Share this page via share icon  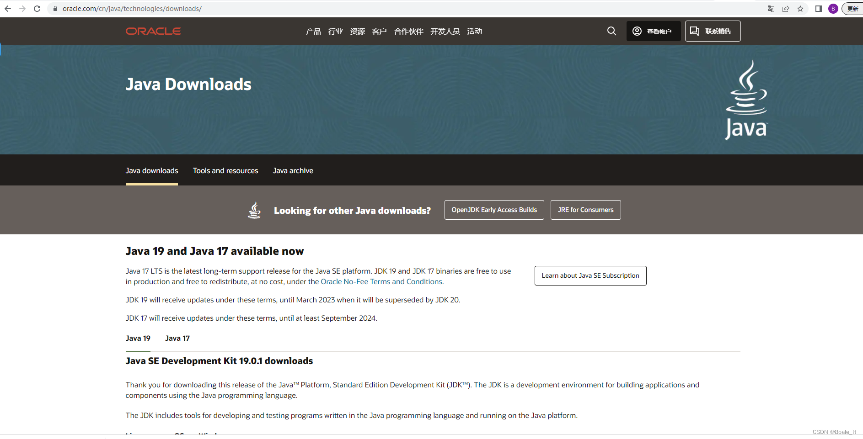point(786,9)
